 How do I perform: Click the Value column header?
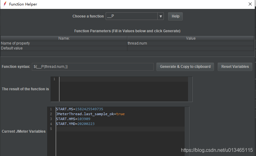pos(190,38)
